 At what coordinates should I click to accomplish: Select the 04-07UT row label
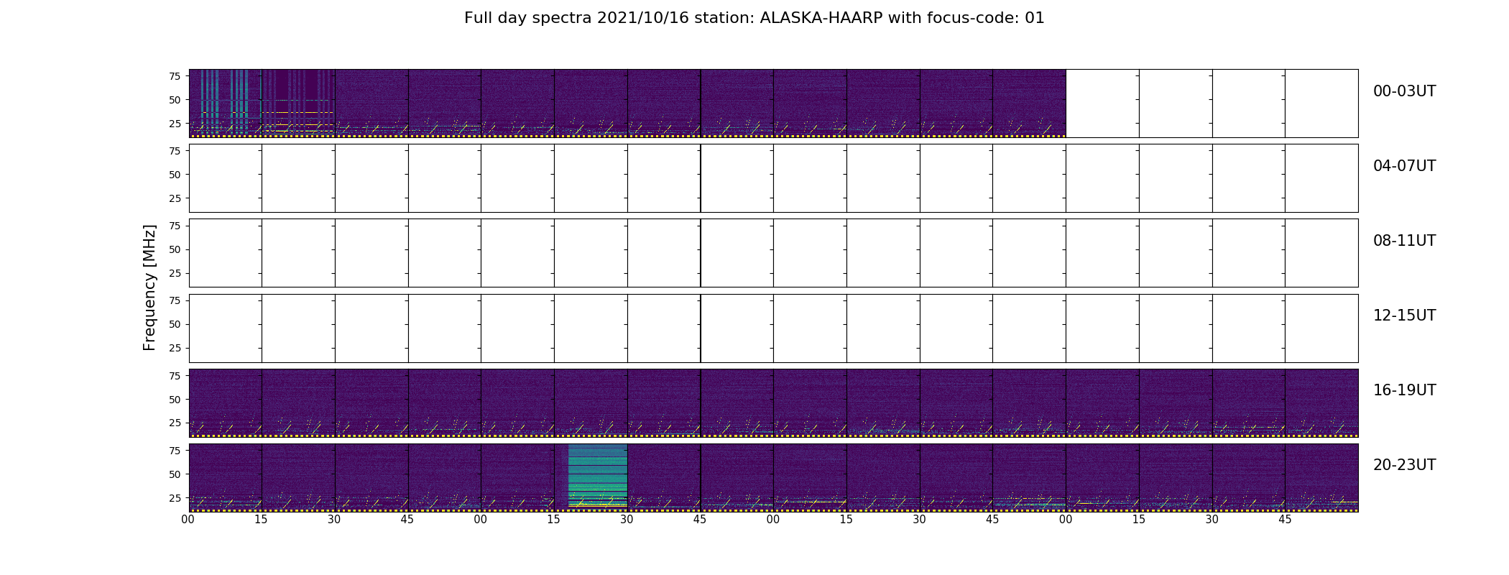[x=1404, y=166]
